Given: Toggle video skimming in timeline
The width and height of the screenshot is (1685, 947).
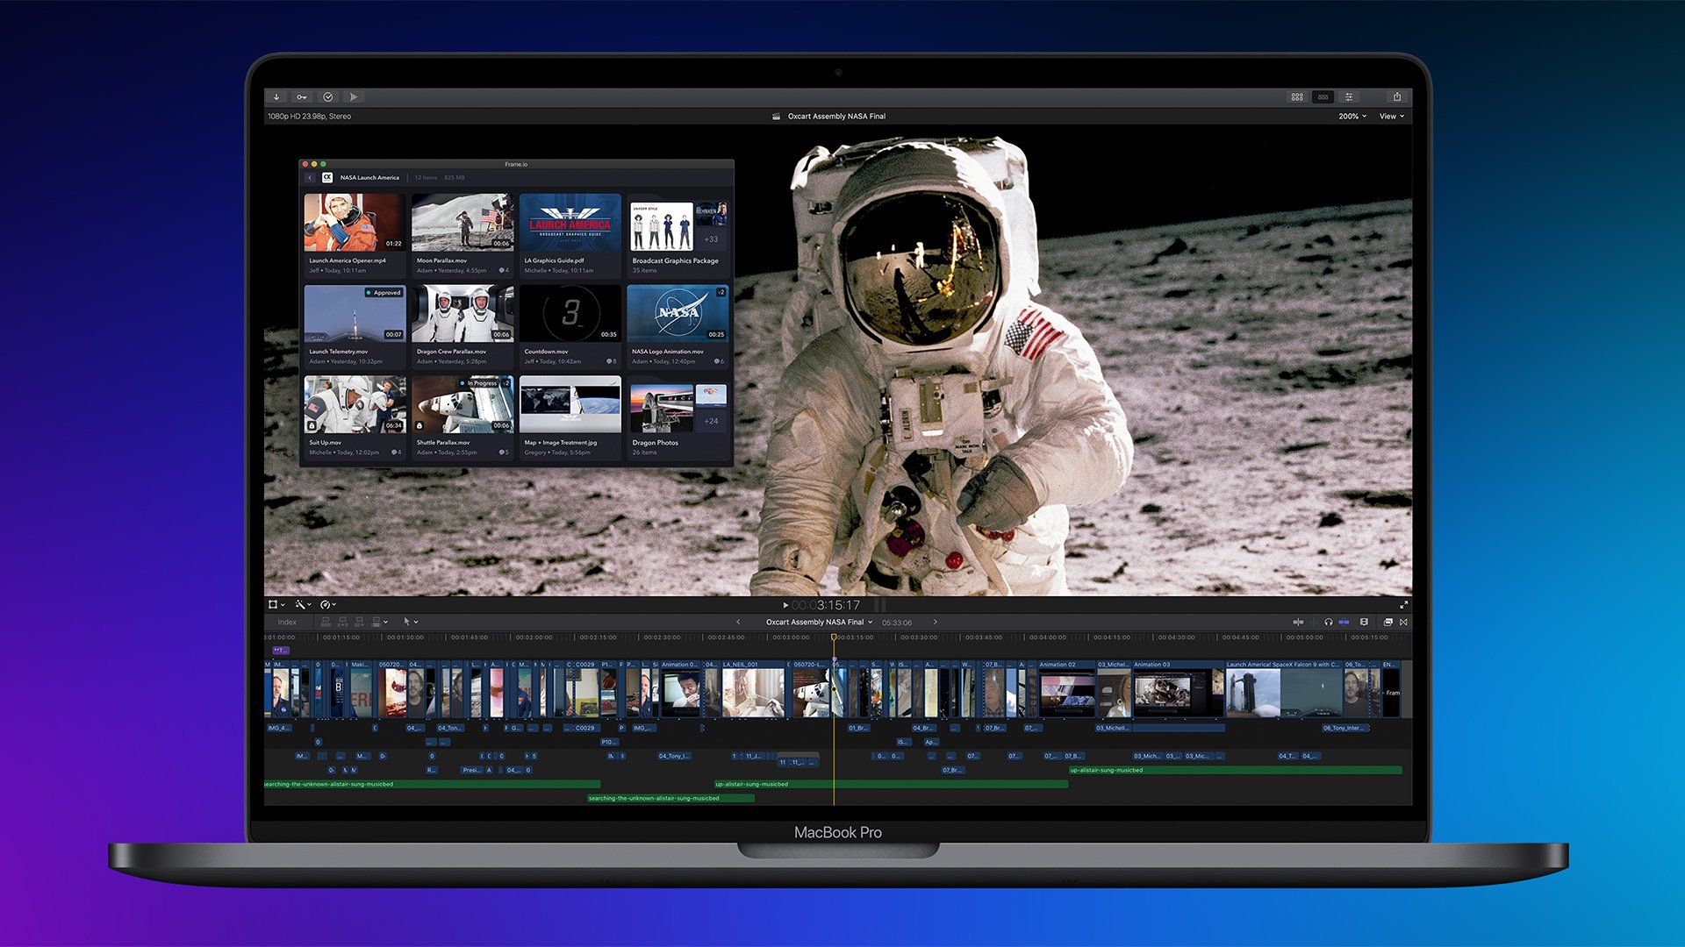Looking at the screenshot, I should tap(1297, 622).
